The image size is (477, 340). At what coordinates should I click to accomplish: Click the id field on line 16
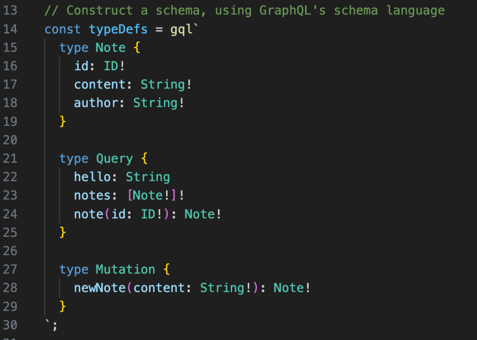[81, 66]
